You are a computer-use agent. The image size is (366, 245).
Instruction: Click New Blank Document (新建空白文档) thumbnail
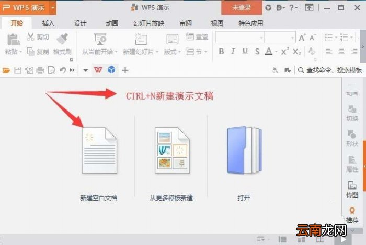[99, 150]
